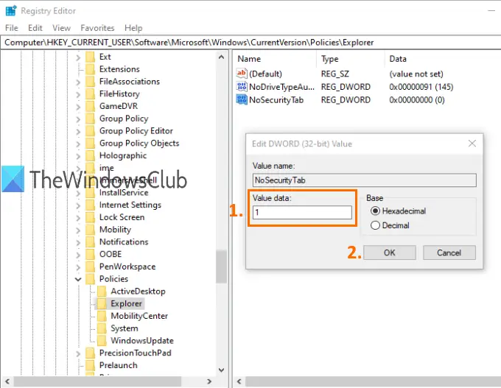Cancel the Edit DWORD dialog

449,253
